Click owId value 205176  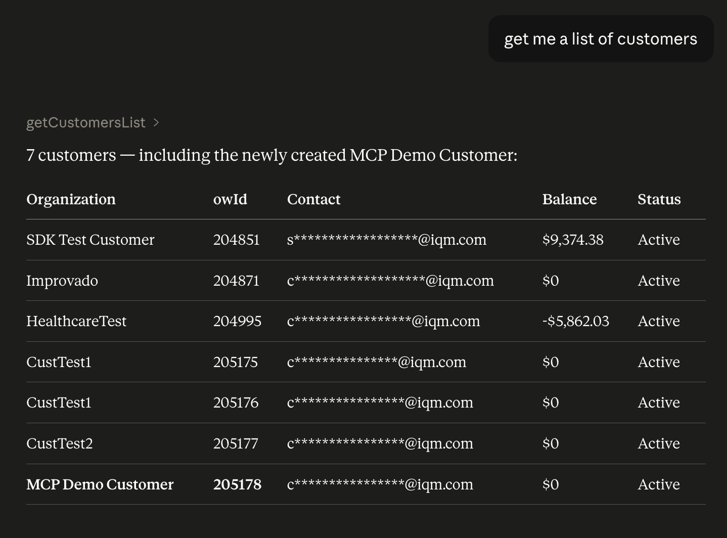click(x=236, y=402)
